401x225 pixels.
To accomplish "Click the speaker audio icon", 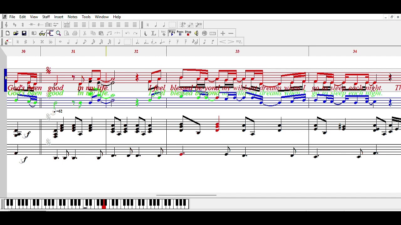I will click(x=196, y=33).
